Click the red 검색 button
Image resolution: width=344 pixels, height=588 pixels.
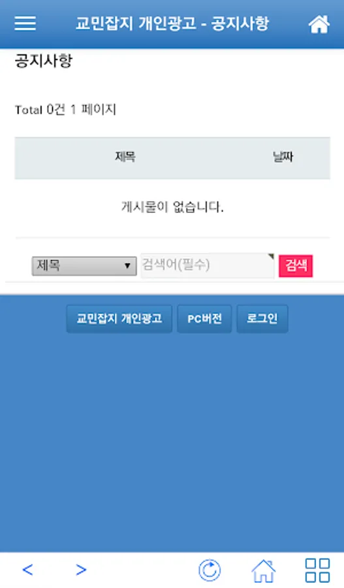296,266
